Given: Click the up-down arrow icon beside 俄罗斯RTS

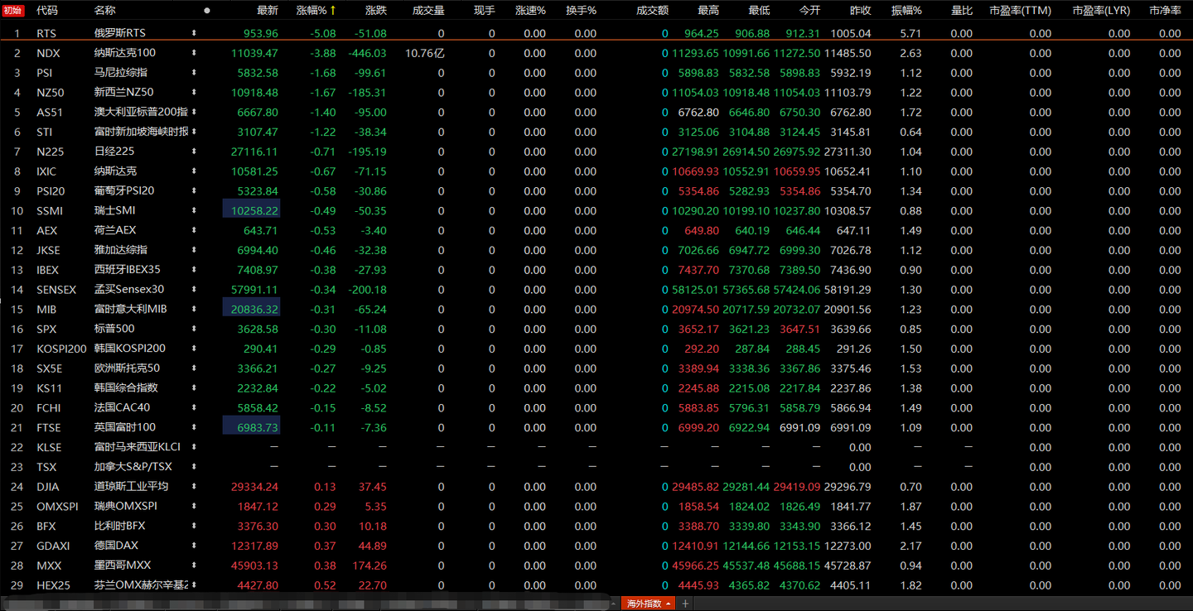Looking at the screenshot, I should coord(194,33).
